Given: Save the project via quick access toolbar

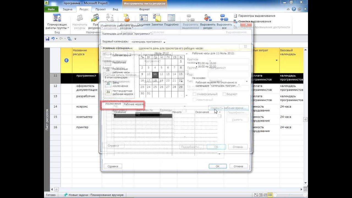Looking at the screenshot, I should tap(47, 39).
